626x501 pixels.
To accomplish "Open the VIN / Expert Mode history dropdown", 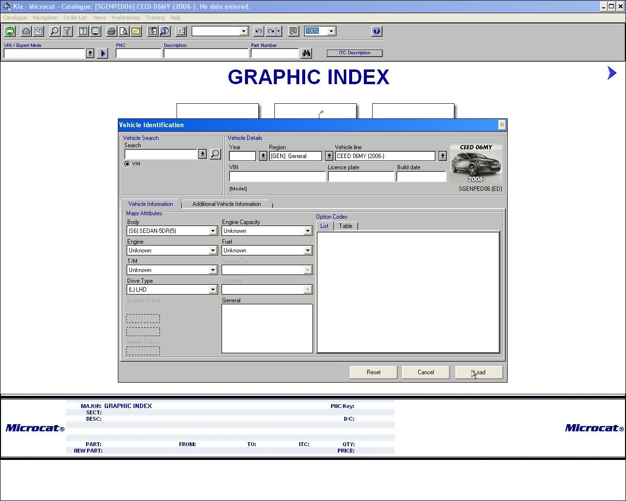I will (90, 53).
